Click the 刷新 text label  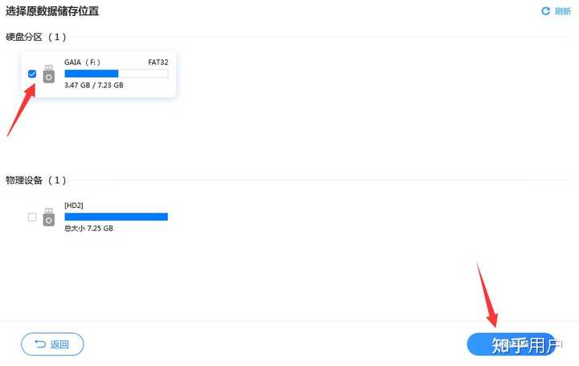[x=562, y=11]
